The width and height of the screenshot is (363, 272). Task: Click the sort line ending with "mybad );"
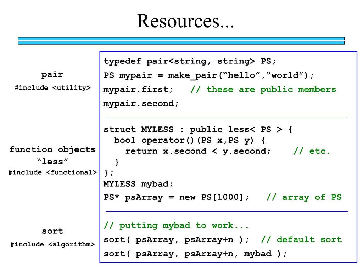(195, 254)
